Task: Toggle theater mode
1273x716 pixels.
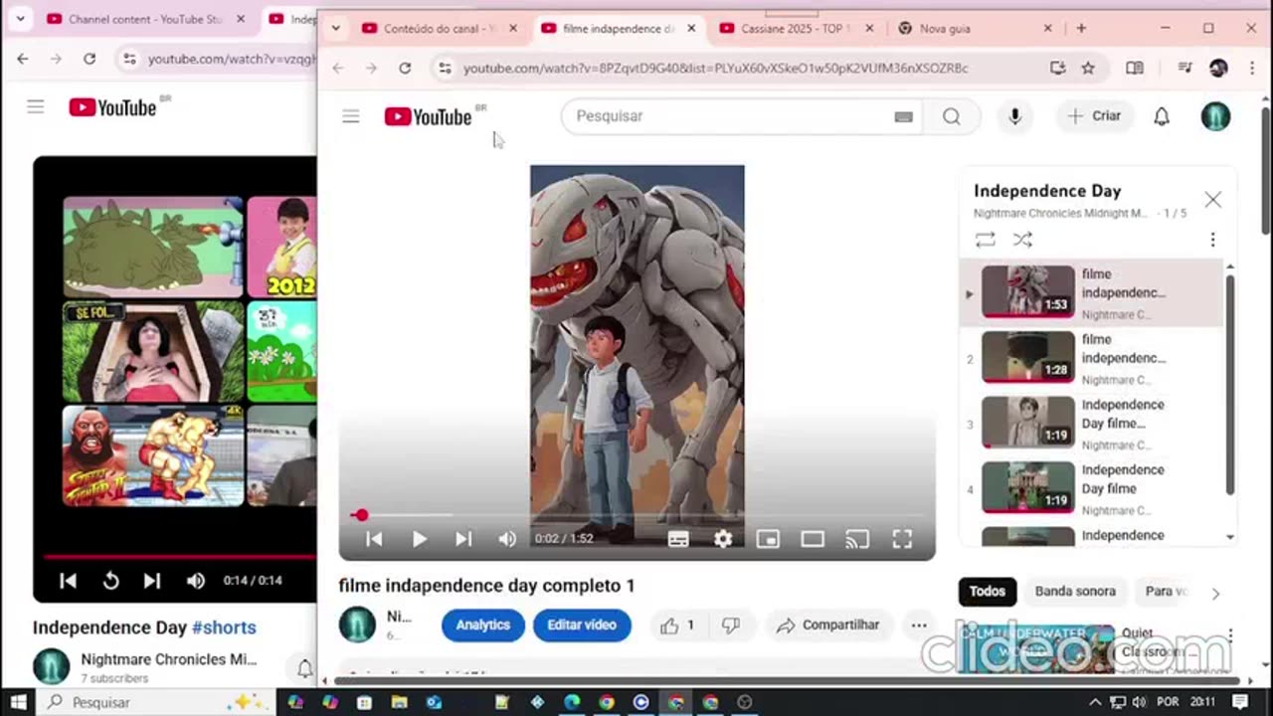Action: pyautogui.click(x=813, y=539)
